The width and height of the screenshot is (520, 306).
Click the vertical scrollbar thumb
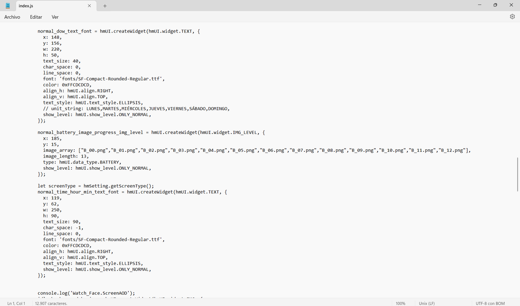(x=518, y=175)
